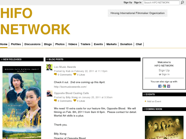Click the Hmong International Filmmaker Organization tagline
This screenshot has width=186, height=139.
pos(137,13)
